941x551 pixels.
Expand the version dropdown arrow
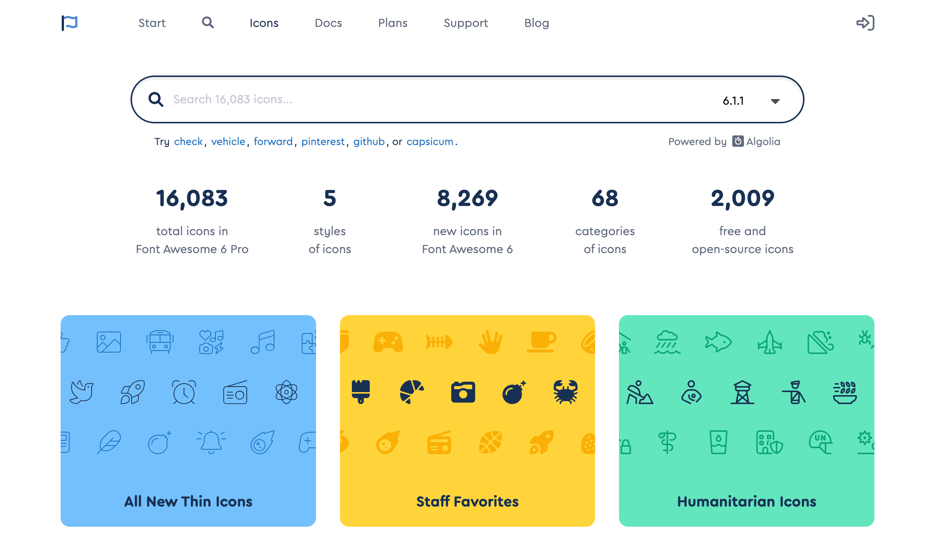point(775,101)
